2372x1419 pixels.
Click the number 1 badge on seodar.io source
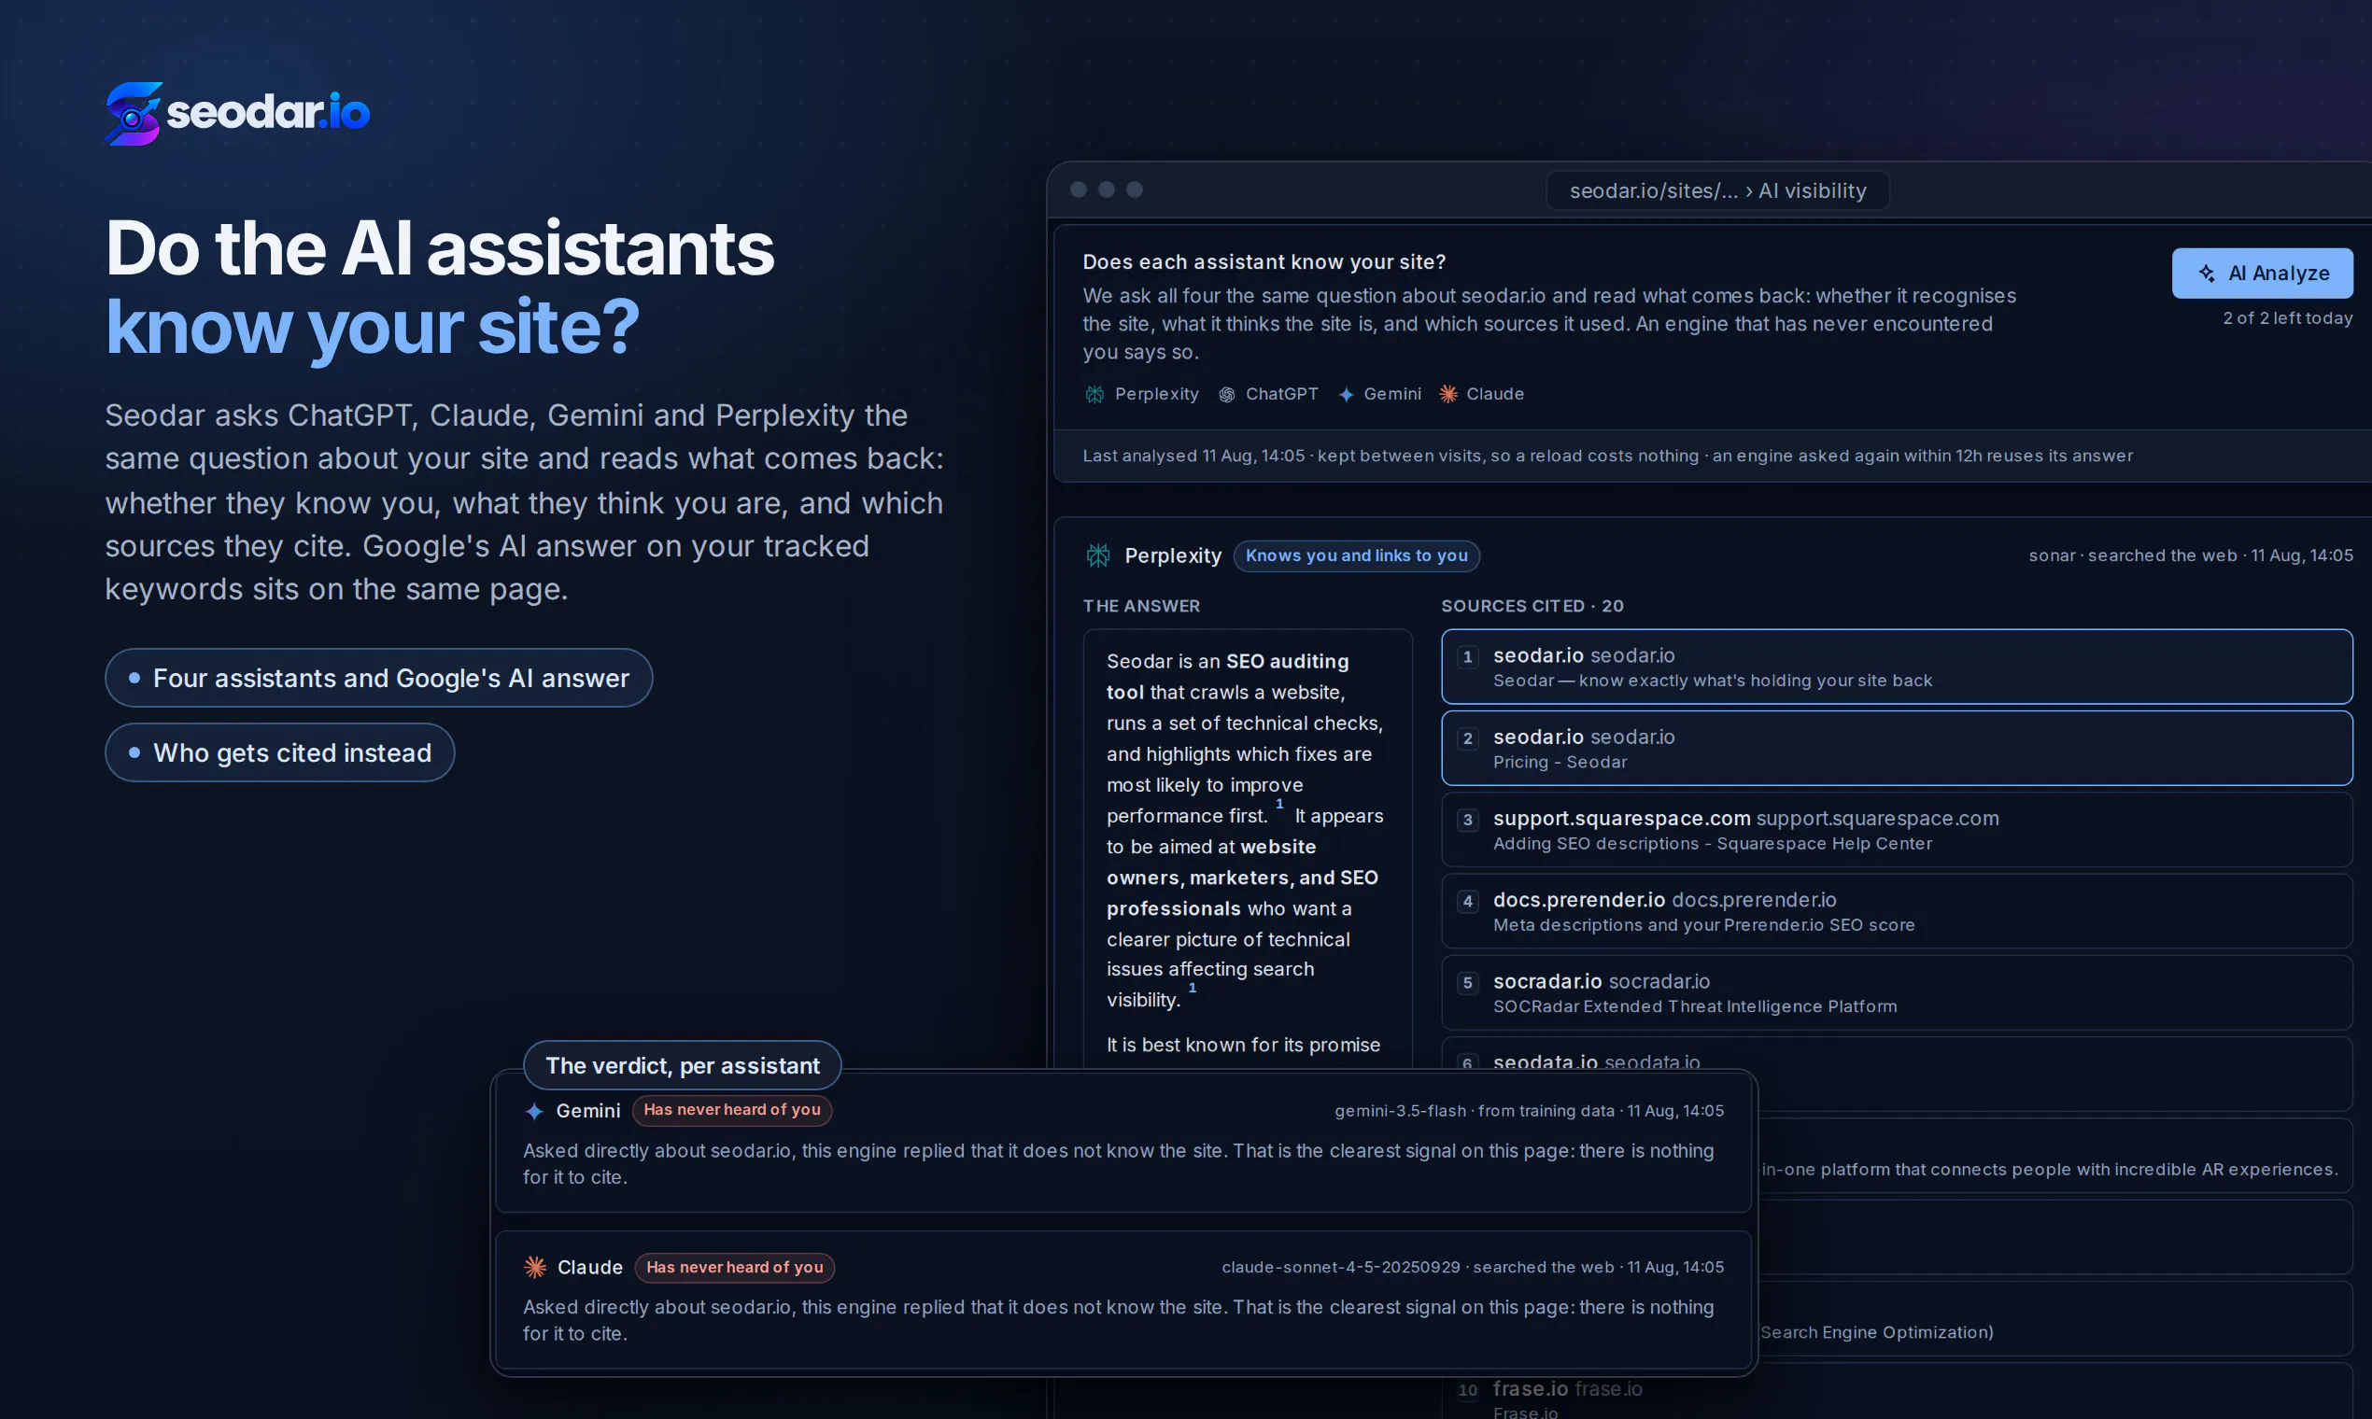pyautogui.click(x=1467, y=657)
